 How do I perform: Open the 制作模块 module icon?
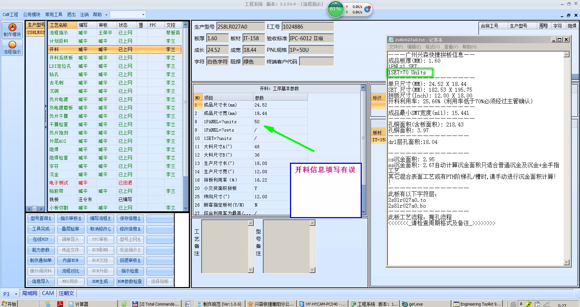point(12,30)
